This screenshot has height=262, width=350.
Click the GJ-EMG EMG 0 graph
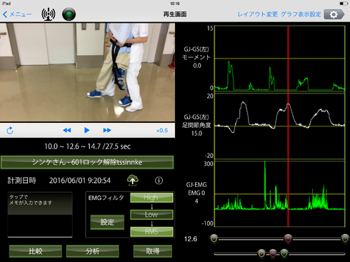tap(279, 194)
